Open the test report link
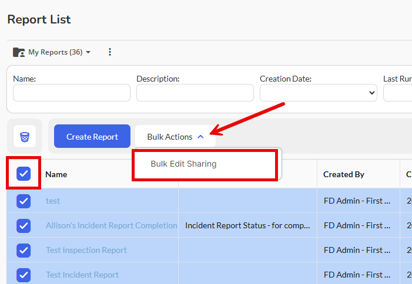 53,201
